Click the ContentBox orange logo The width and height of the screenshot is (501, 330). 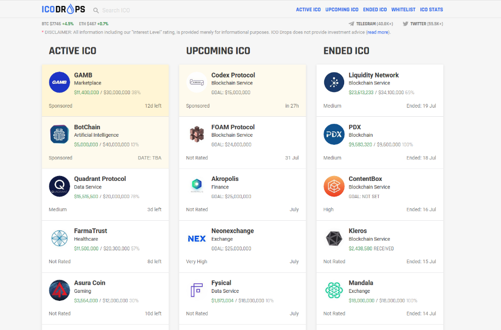coord(334,186)
